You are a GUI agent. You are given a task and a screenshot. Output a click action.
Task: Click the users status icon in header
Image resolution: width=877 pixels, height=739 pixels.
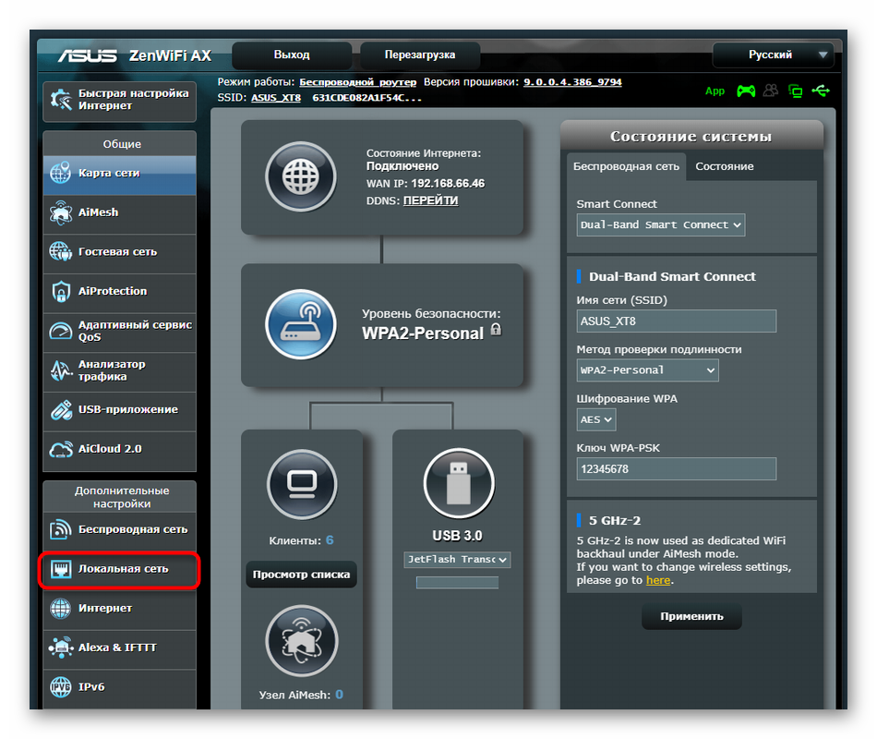[x=771, y=91]
